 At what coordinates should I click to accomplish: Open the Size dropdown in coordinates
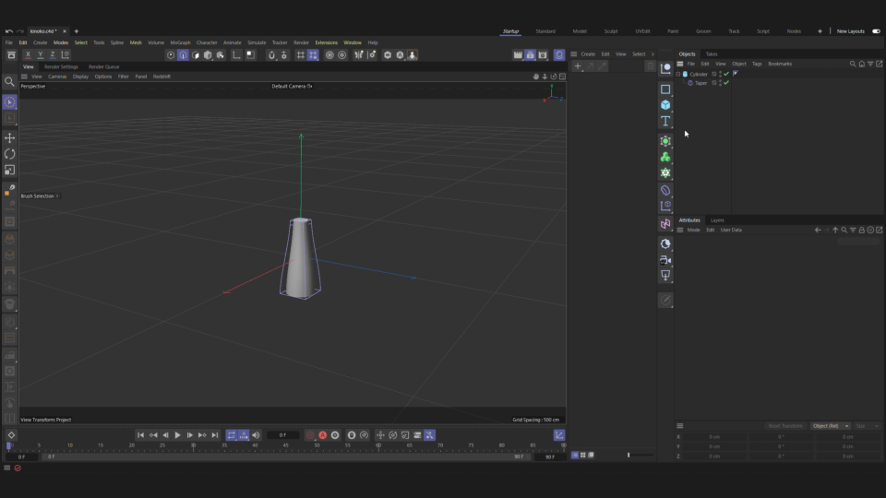(868, 426)
